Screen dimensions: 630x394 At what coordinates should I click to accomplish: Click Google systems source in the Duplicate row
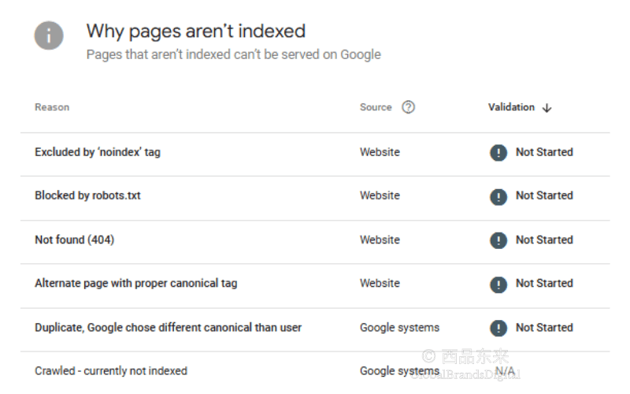[399, 328]
